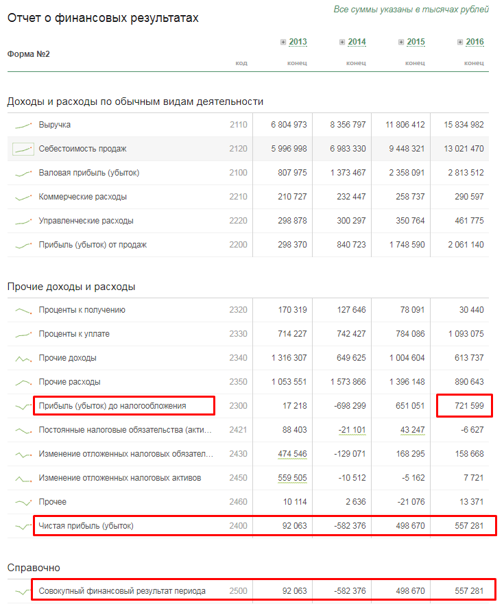Expand the 2016 column with plus icon
504x613 pixels.
coord(460,43)
